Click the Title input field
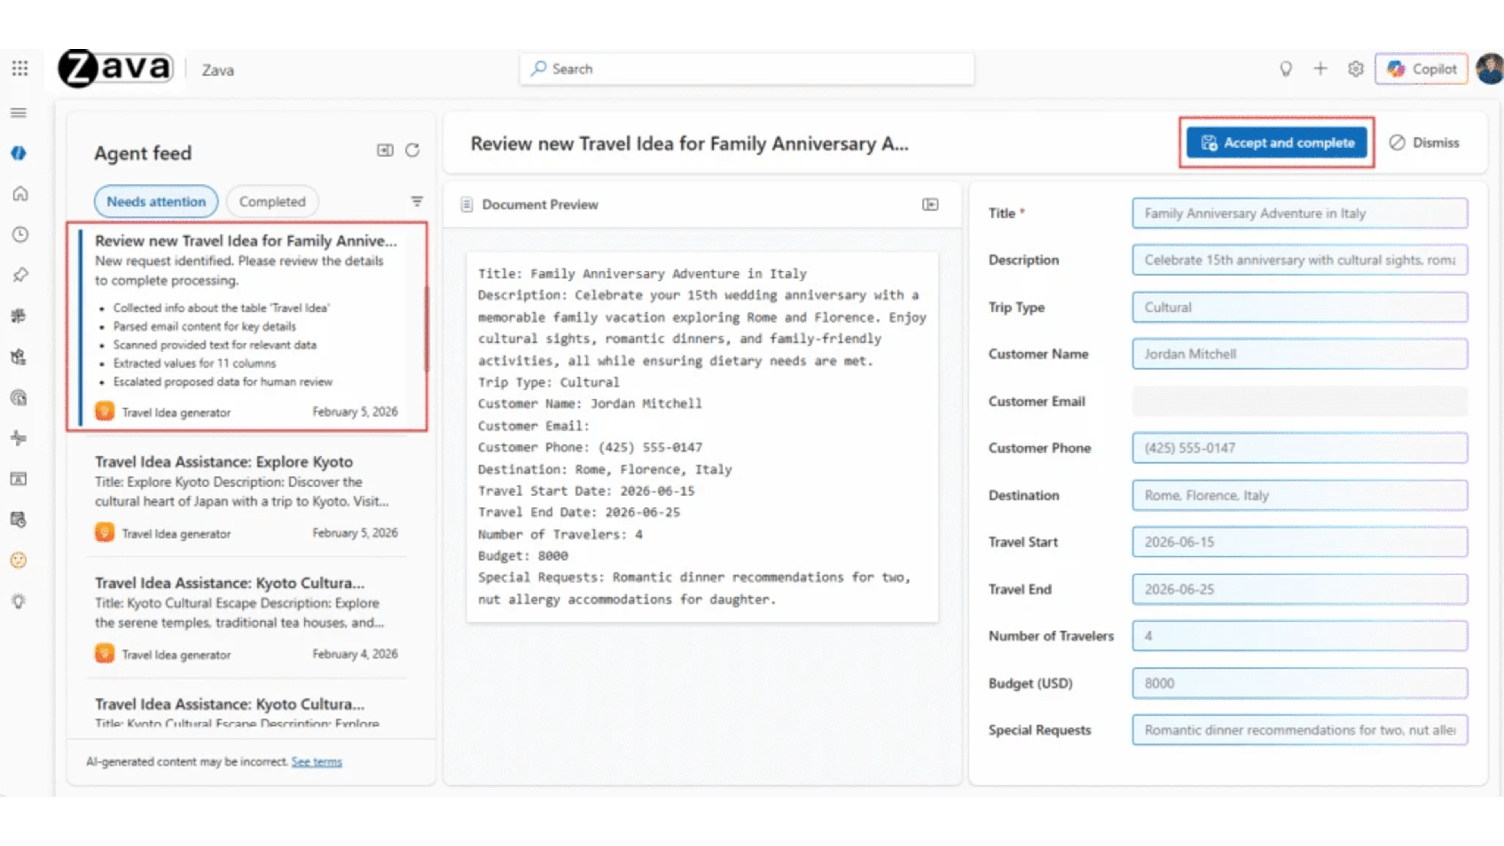The height and width of the screenshot is (846, 1504). point(1300,213)
